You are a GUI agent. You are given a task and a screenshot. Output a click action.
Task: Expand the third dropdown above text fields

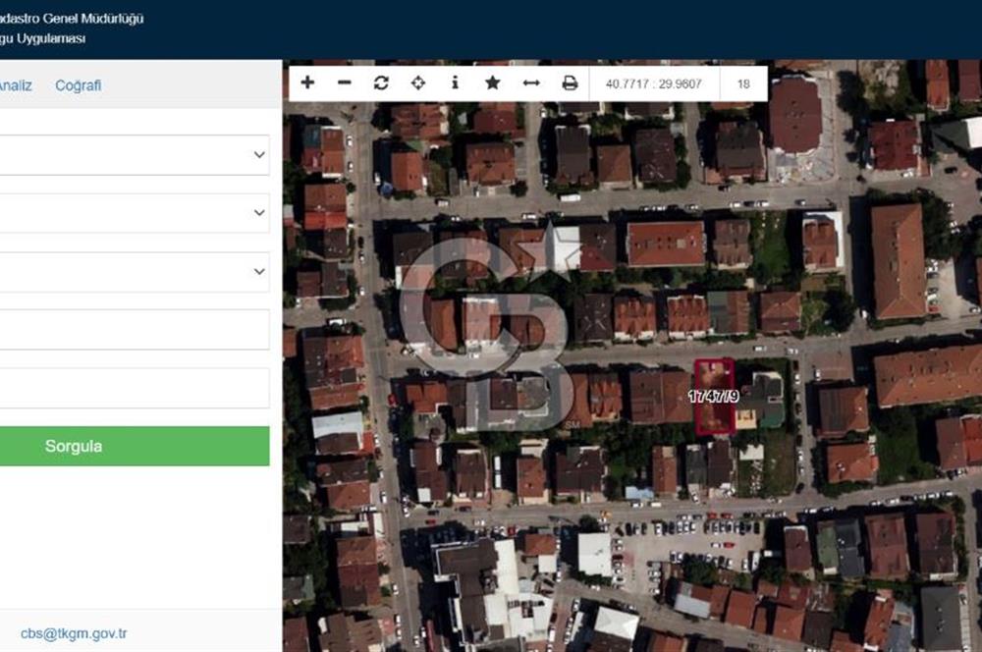(x=133, y=271)
